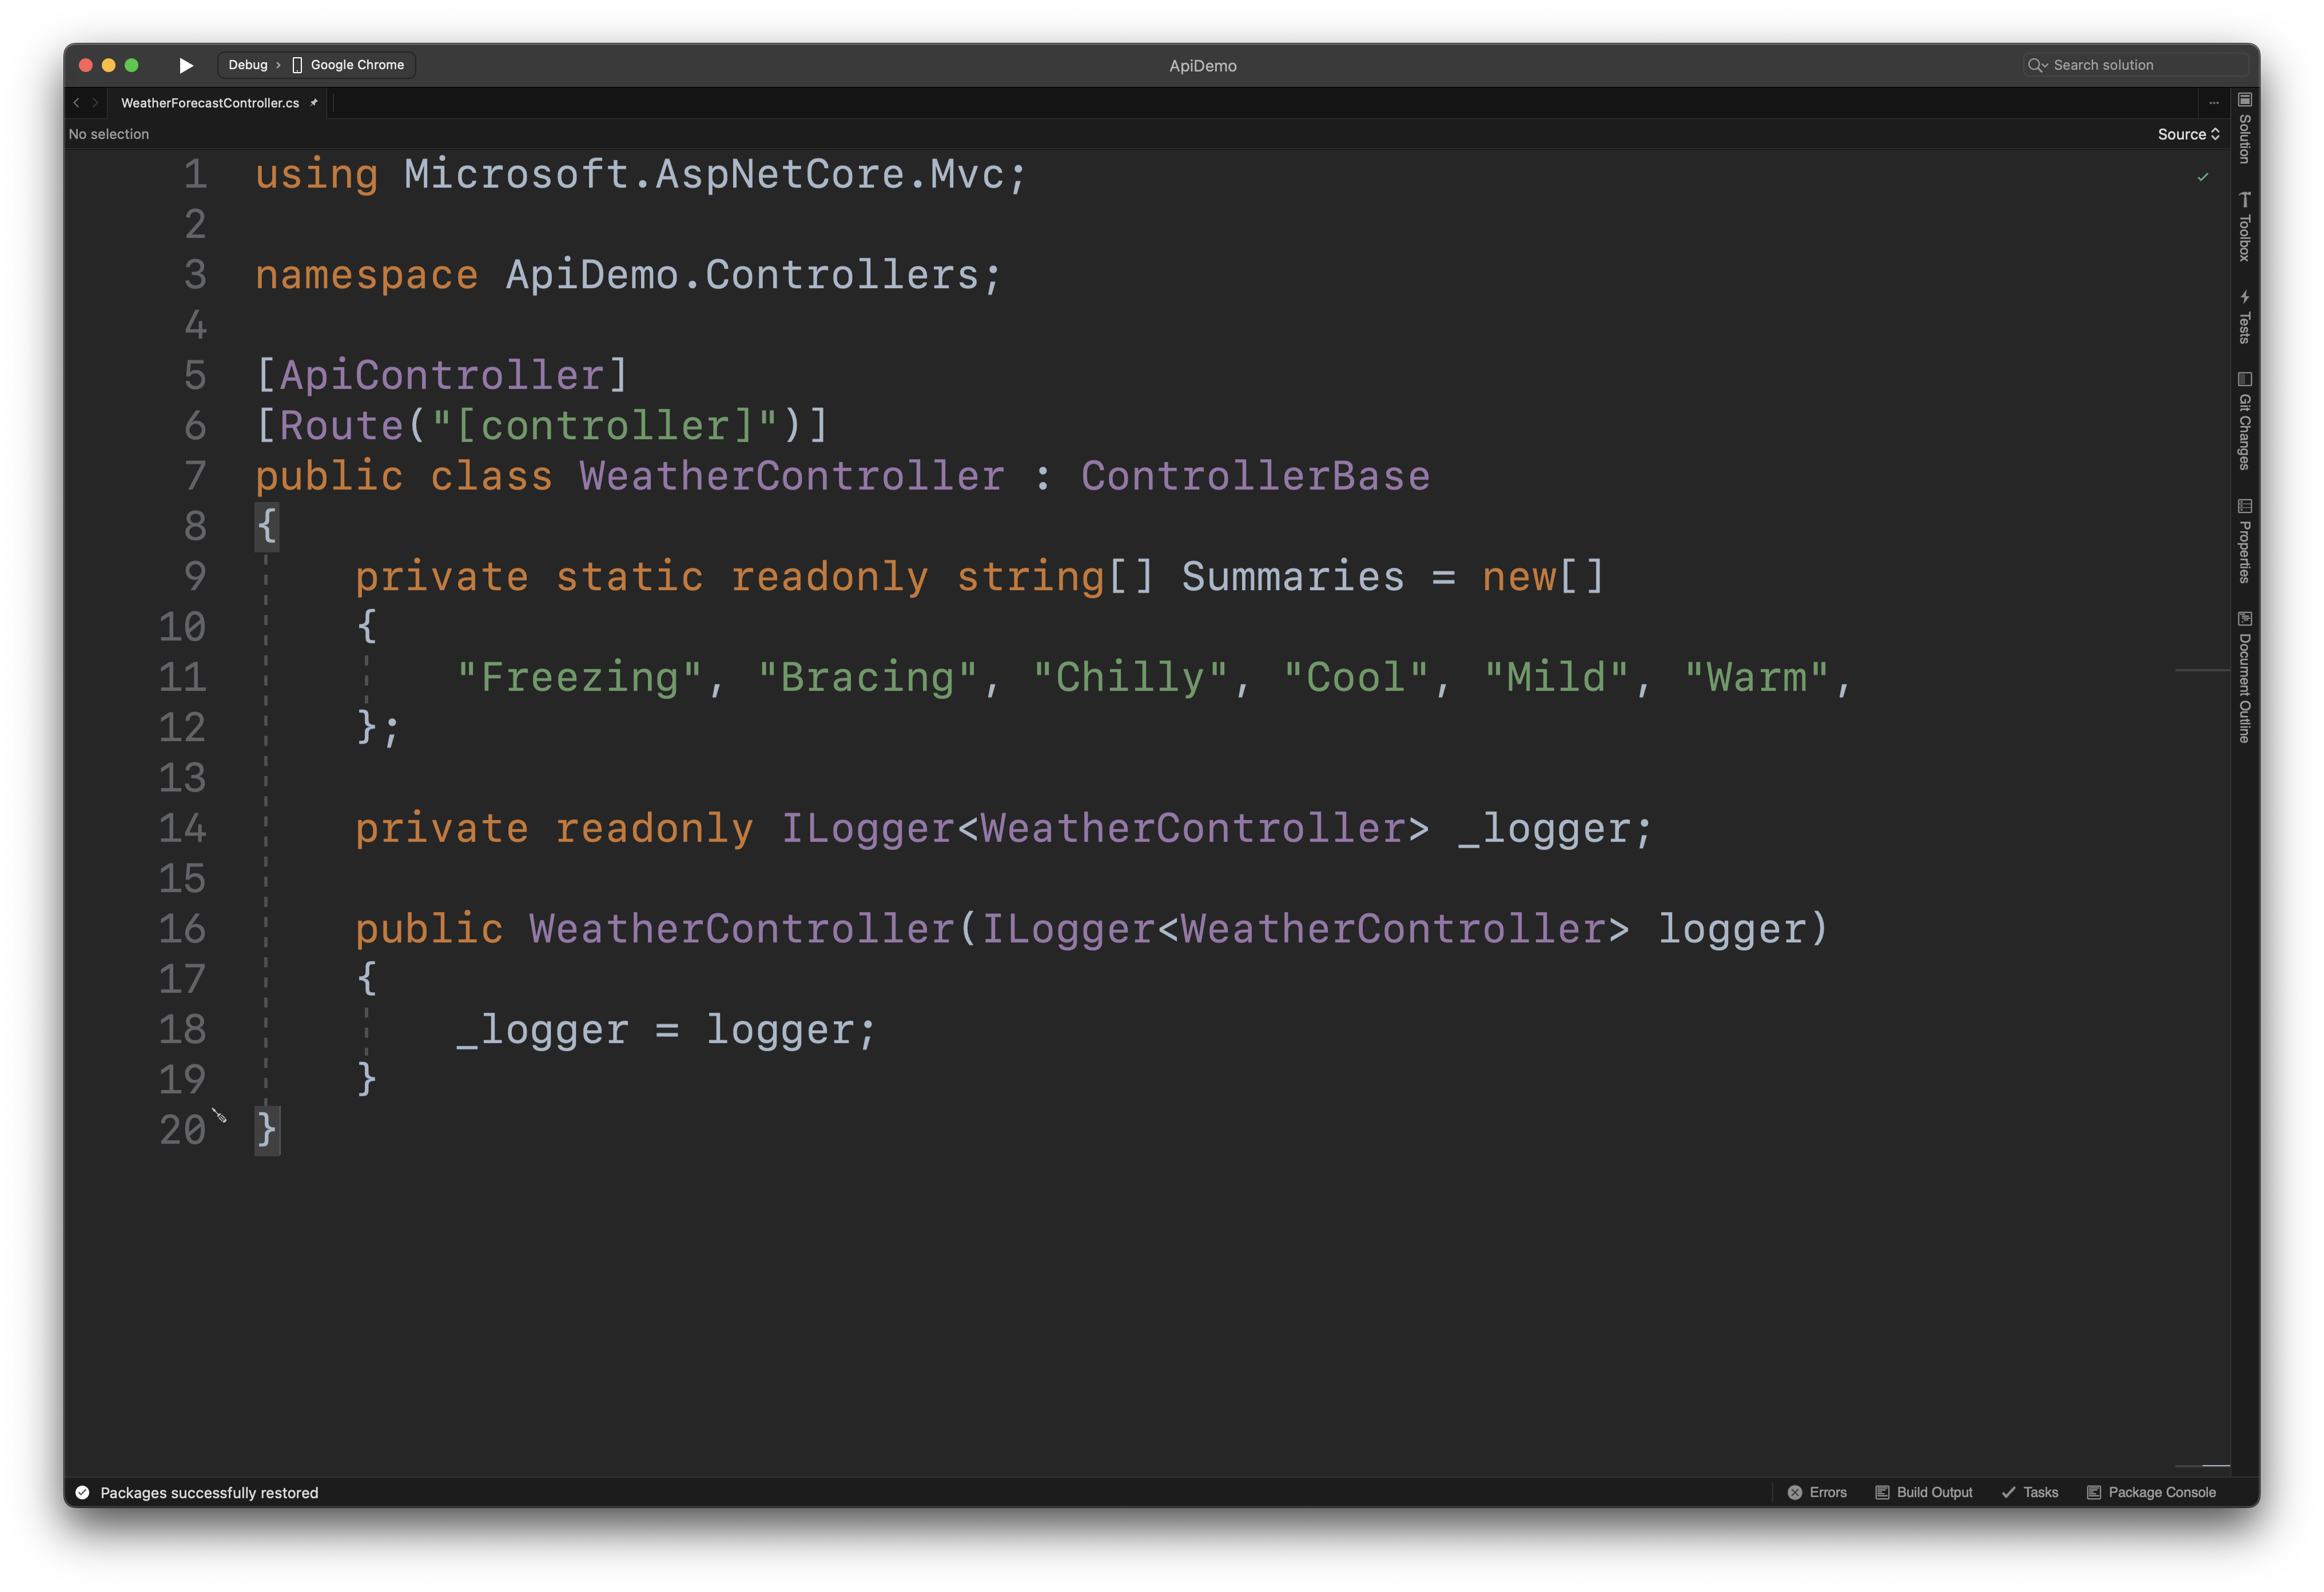The height and width of the screenshot is (1592, 2324).
Task: Click the "Bracing" string literal
Action: (x=868, y=678)
